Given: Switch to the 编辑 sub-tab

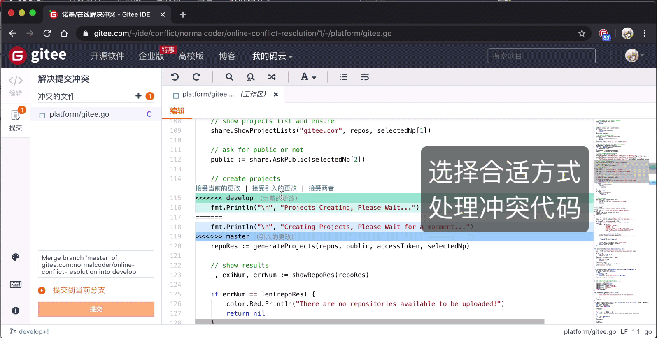Looking at the screenshot, I should click(x=177, y=111).
